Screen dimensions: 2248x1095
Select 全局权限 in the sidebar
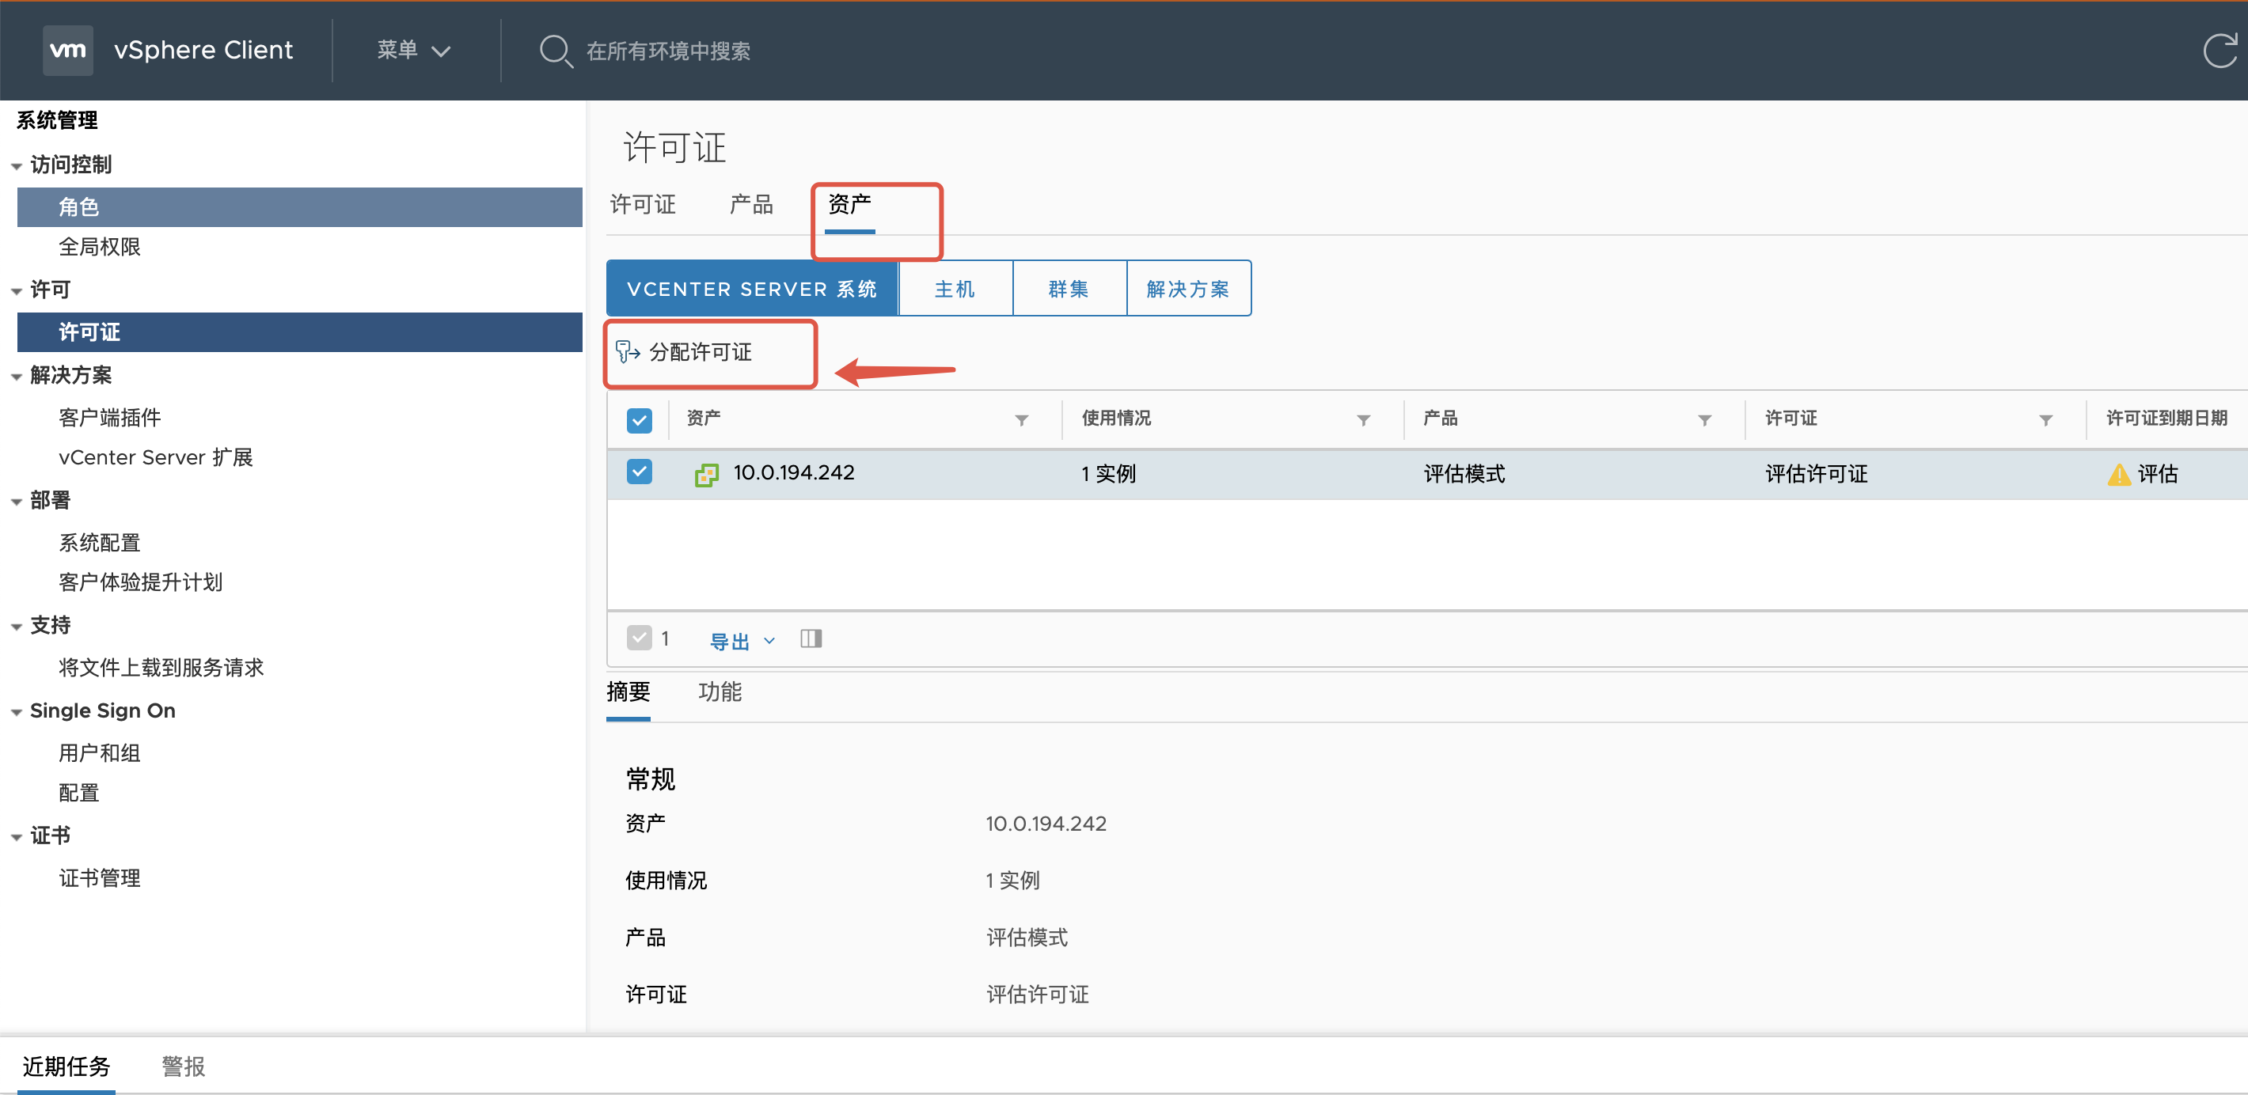click(100, 247)
